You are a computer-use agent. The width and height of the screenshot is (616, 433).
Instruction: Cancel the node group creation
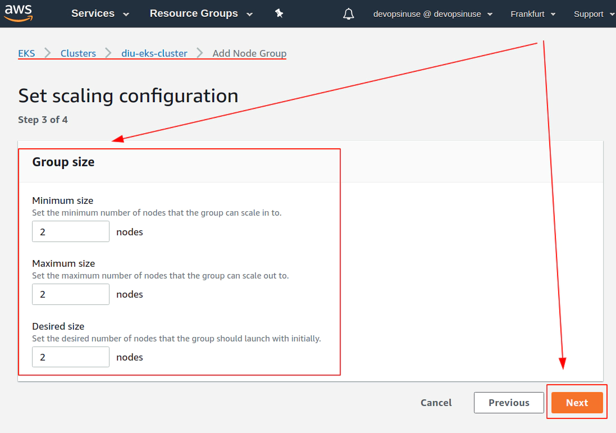436,402
